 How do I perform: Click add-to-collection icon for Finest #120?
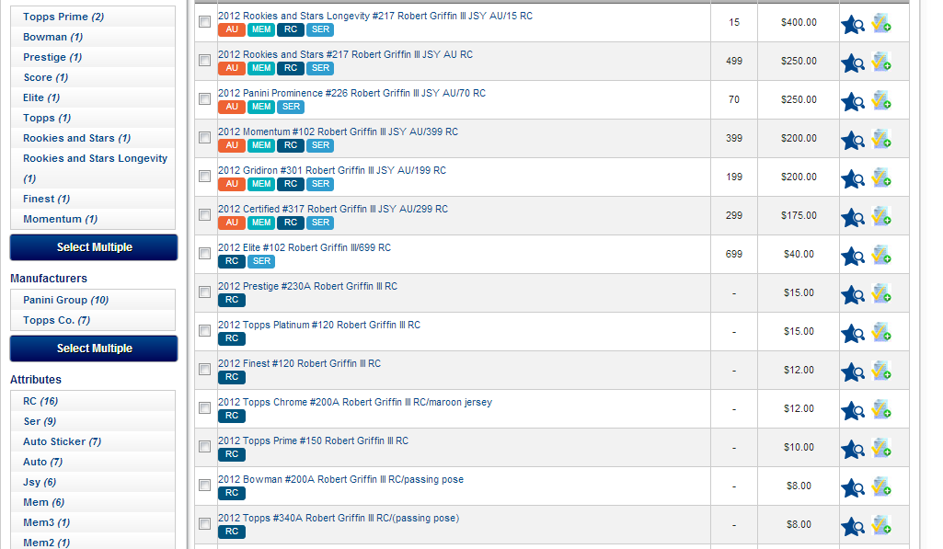pos(881,371)
